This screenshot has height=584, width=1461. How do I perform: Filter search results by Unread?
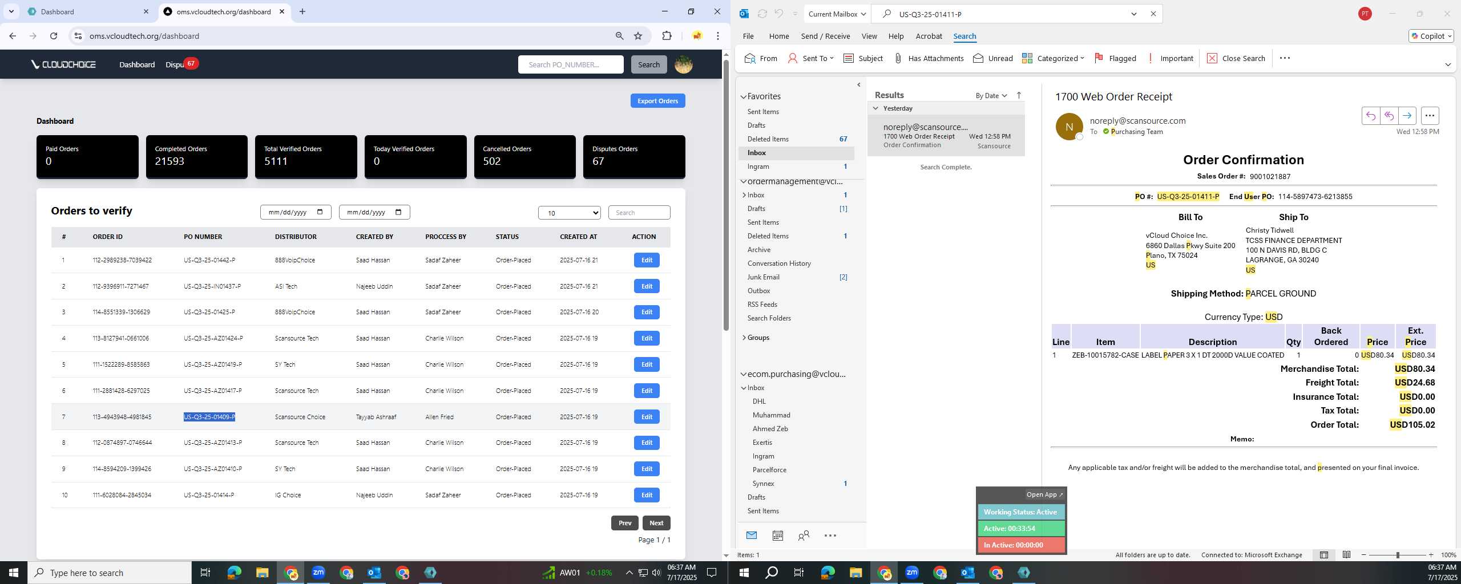[x=993, y=58]
